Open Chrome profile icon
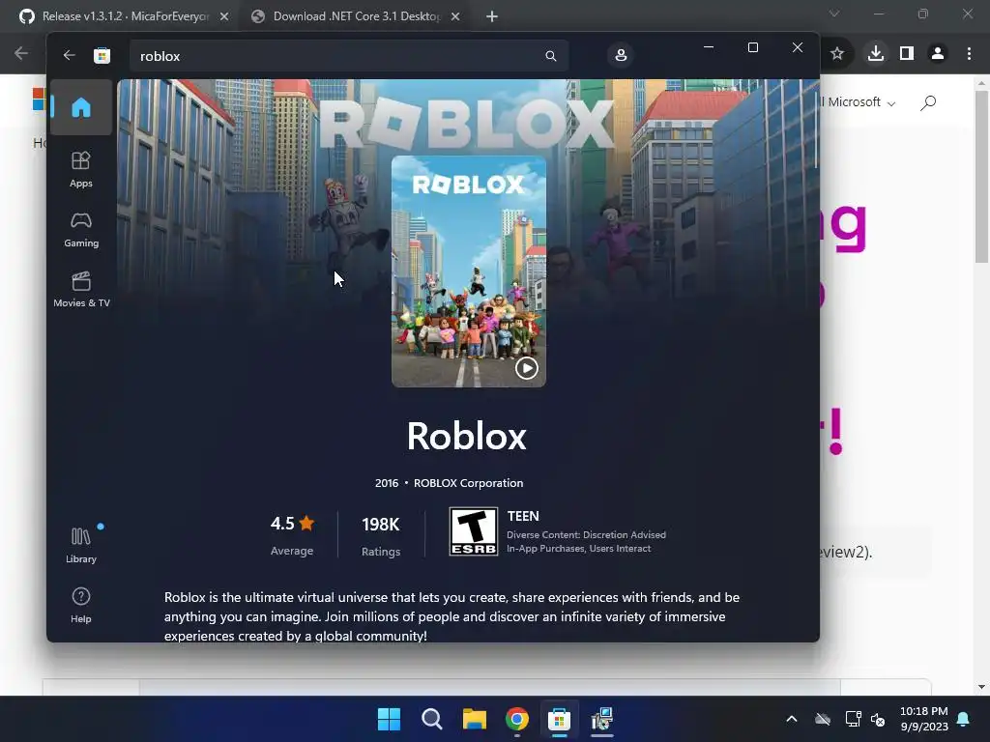The height and width of the screenshot is (742, 990). click(x=938, y=54)
